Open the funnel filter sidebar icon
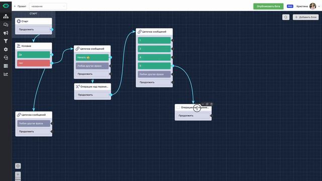322x181 pixels. (6, 41)
